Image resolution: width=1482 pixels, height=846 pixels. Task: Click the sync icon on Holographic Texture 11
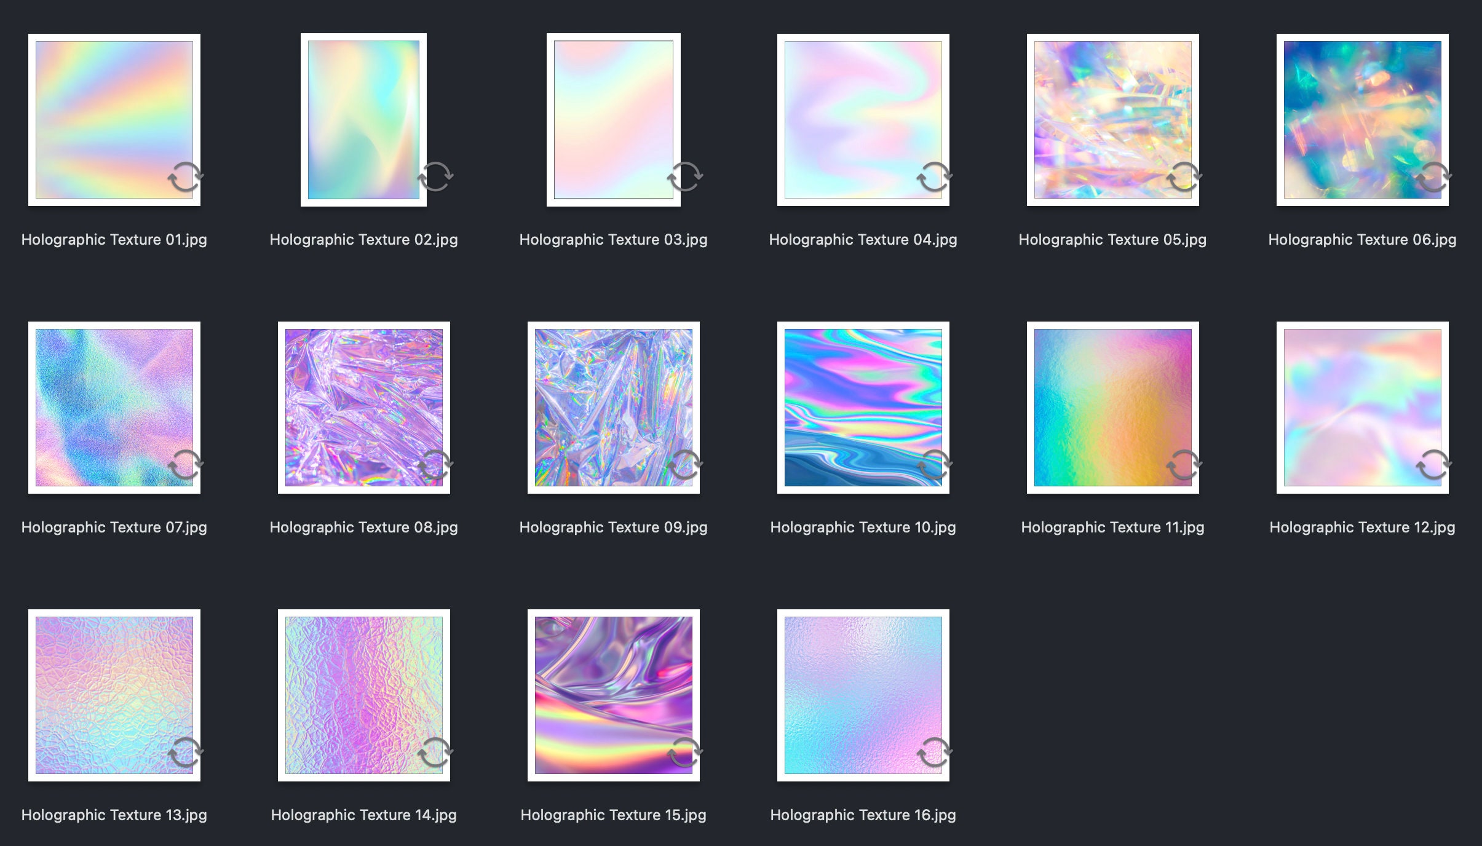(1184, 465)
